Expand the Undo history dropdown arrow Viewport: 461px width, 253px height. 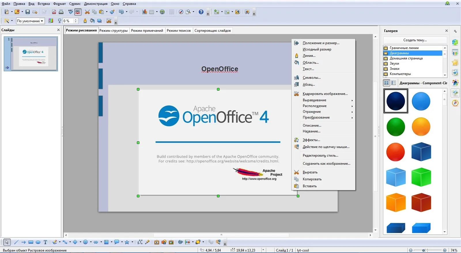126,12
